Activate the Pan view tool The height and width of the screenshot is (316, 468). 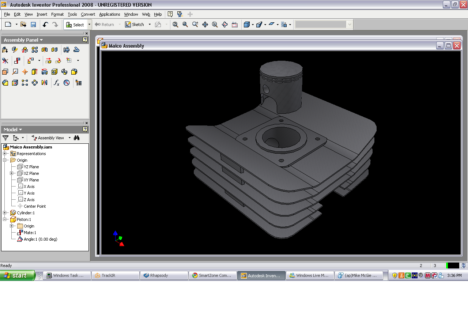[x=205, y=25]
